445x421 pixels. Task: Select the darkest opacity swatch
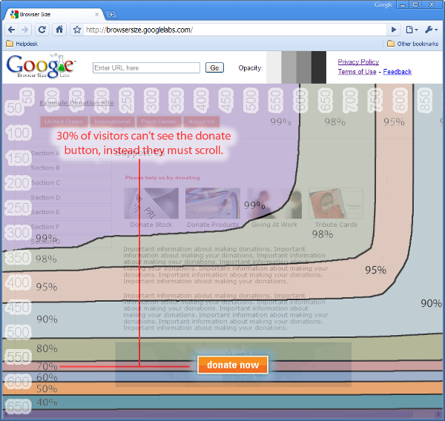coord(318,67)
